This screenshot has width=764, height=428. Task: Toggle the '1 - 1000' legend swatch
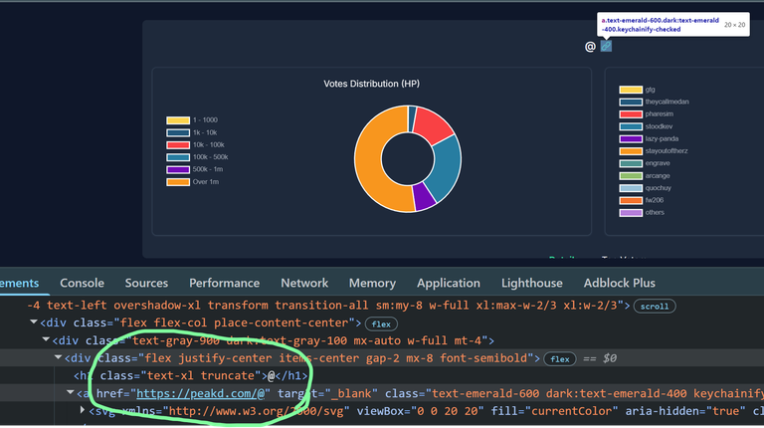(x=178, y=119)
